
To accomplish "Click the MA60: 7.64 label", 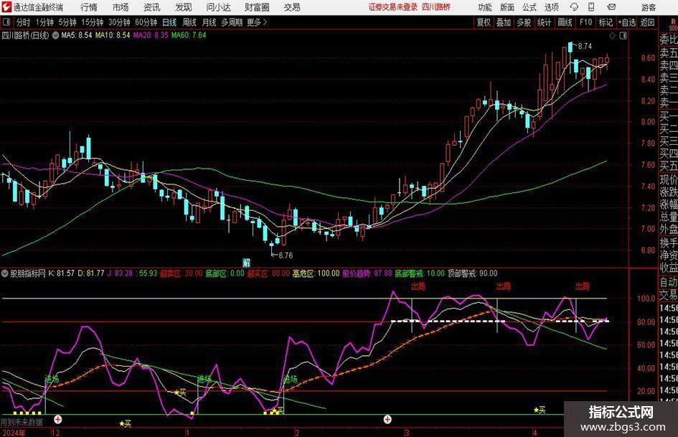I will tap(189, 35).
